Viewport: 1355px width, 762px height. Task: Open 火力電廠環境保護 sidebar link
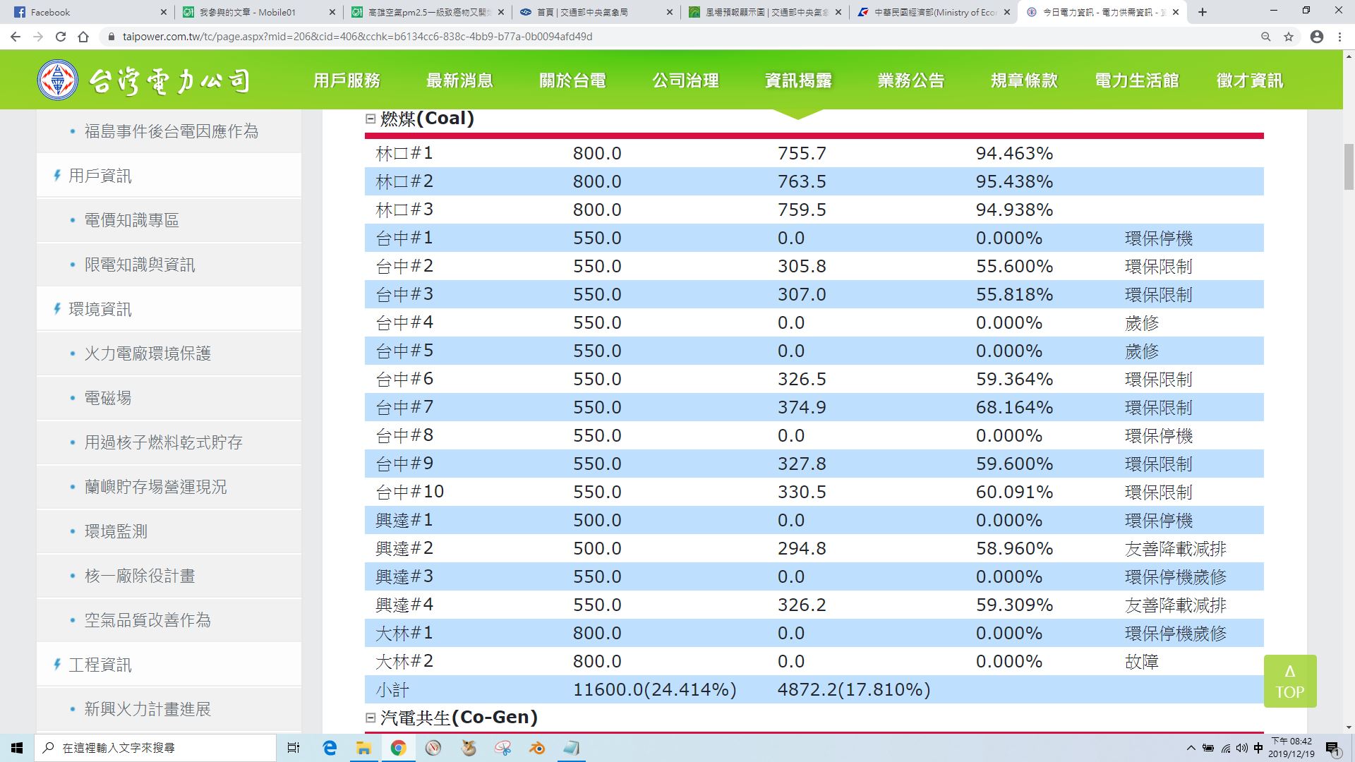[147, 353]
